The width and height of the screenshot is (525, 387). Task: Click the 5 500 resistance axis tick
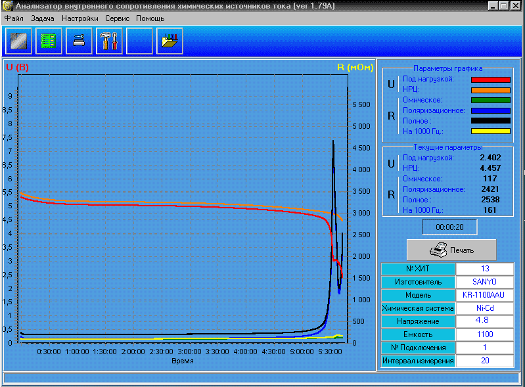pos(361,104)
